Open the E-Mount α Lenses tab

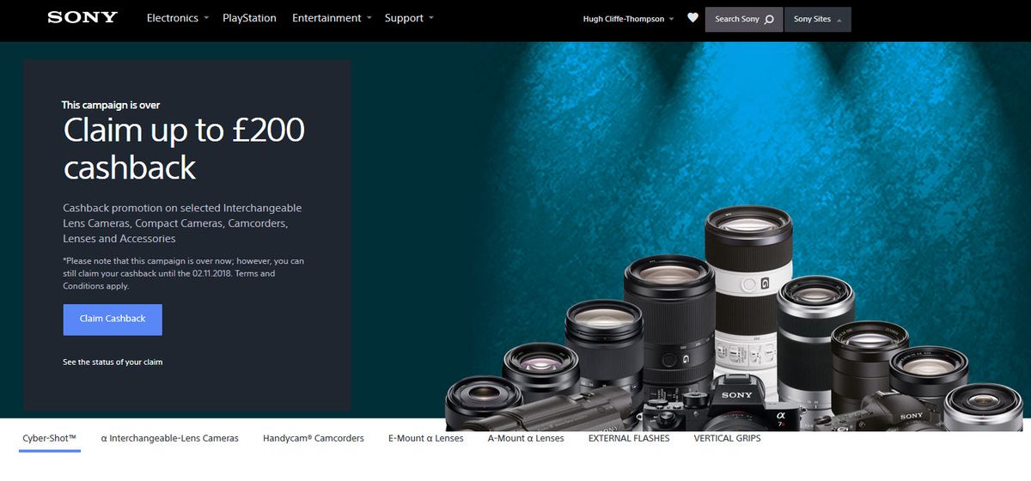pyautogui.click(x=425, y=438)
